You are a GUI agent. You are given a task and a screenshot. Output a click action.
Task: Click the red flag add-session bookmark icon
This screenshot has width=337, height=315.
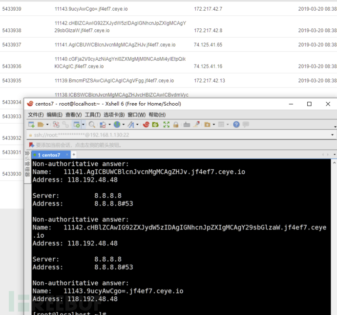[32, 145]
